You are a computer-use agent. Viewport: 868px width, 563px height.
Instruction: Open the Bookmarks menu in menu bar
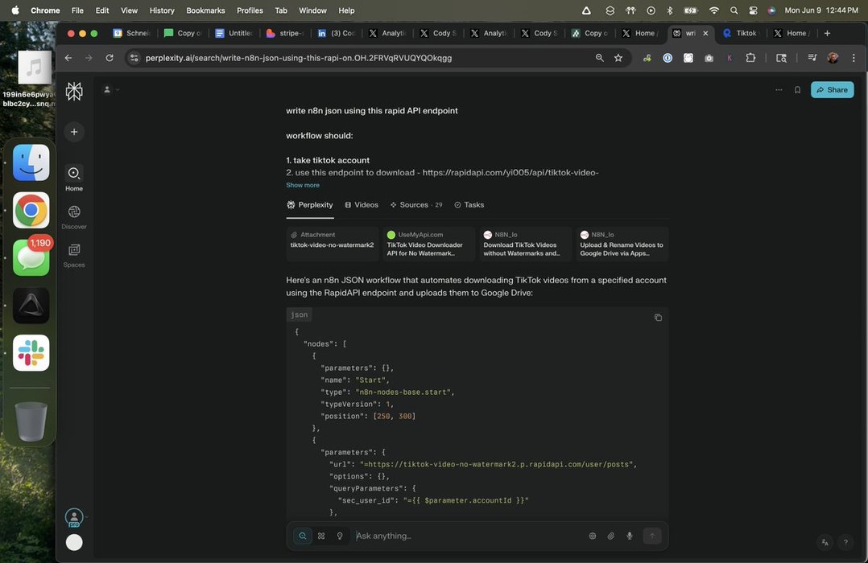(x=205, y=10)
